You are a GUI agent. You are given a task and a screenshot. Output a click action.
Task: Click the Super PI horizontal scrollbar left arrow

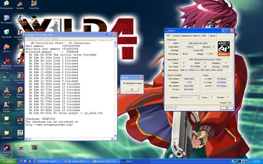(26, 139)
